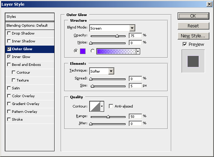This screenshot has height=157, width=214.
Task: Click the Jitter value field
Action: pos(136,124)
